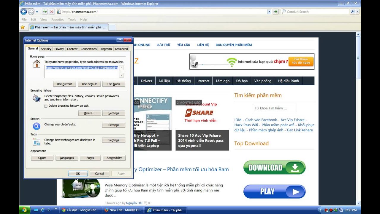Image resolution: width=380 pixels, height=214 pixels.
Task: Click the home page house icon
Action: pyautogui.click(x=37, y=64)
